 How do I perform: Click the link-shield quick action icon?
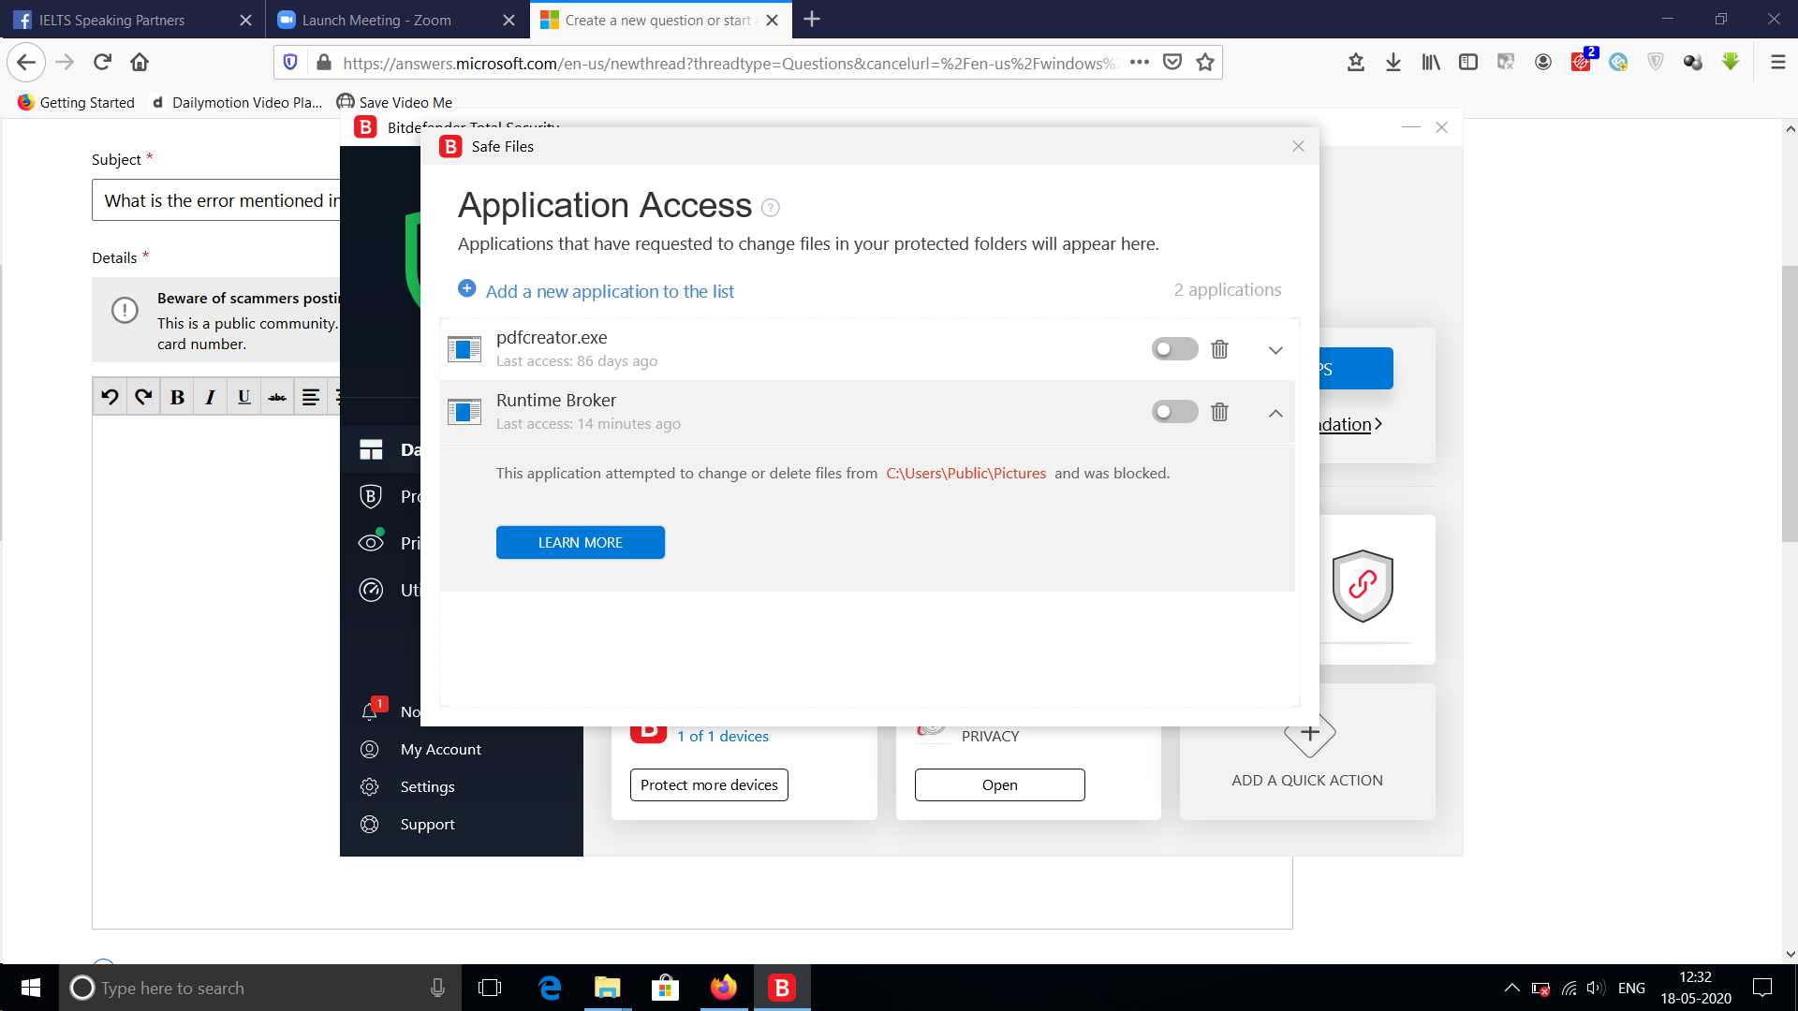tap(1363, 586)
